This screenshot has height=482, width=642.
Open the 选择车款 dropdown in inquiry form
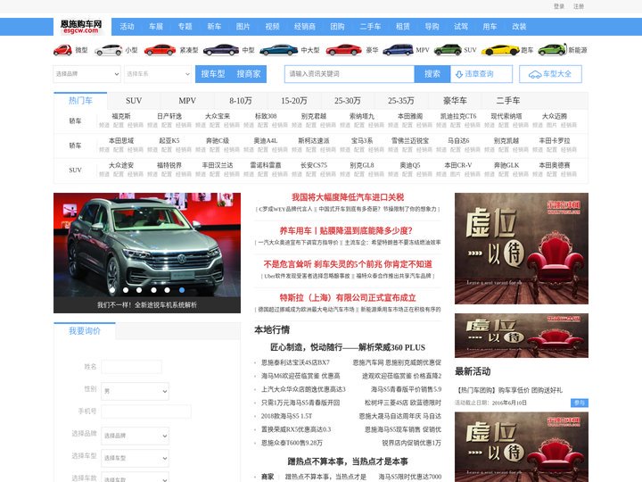[x=136, y=478]
